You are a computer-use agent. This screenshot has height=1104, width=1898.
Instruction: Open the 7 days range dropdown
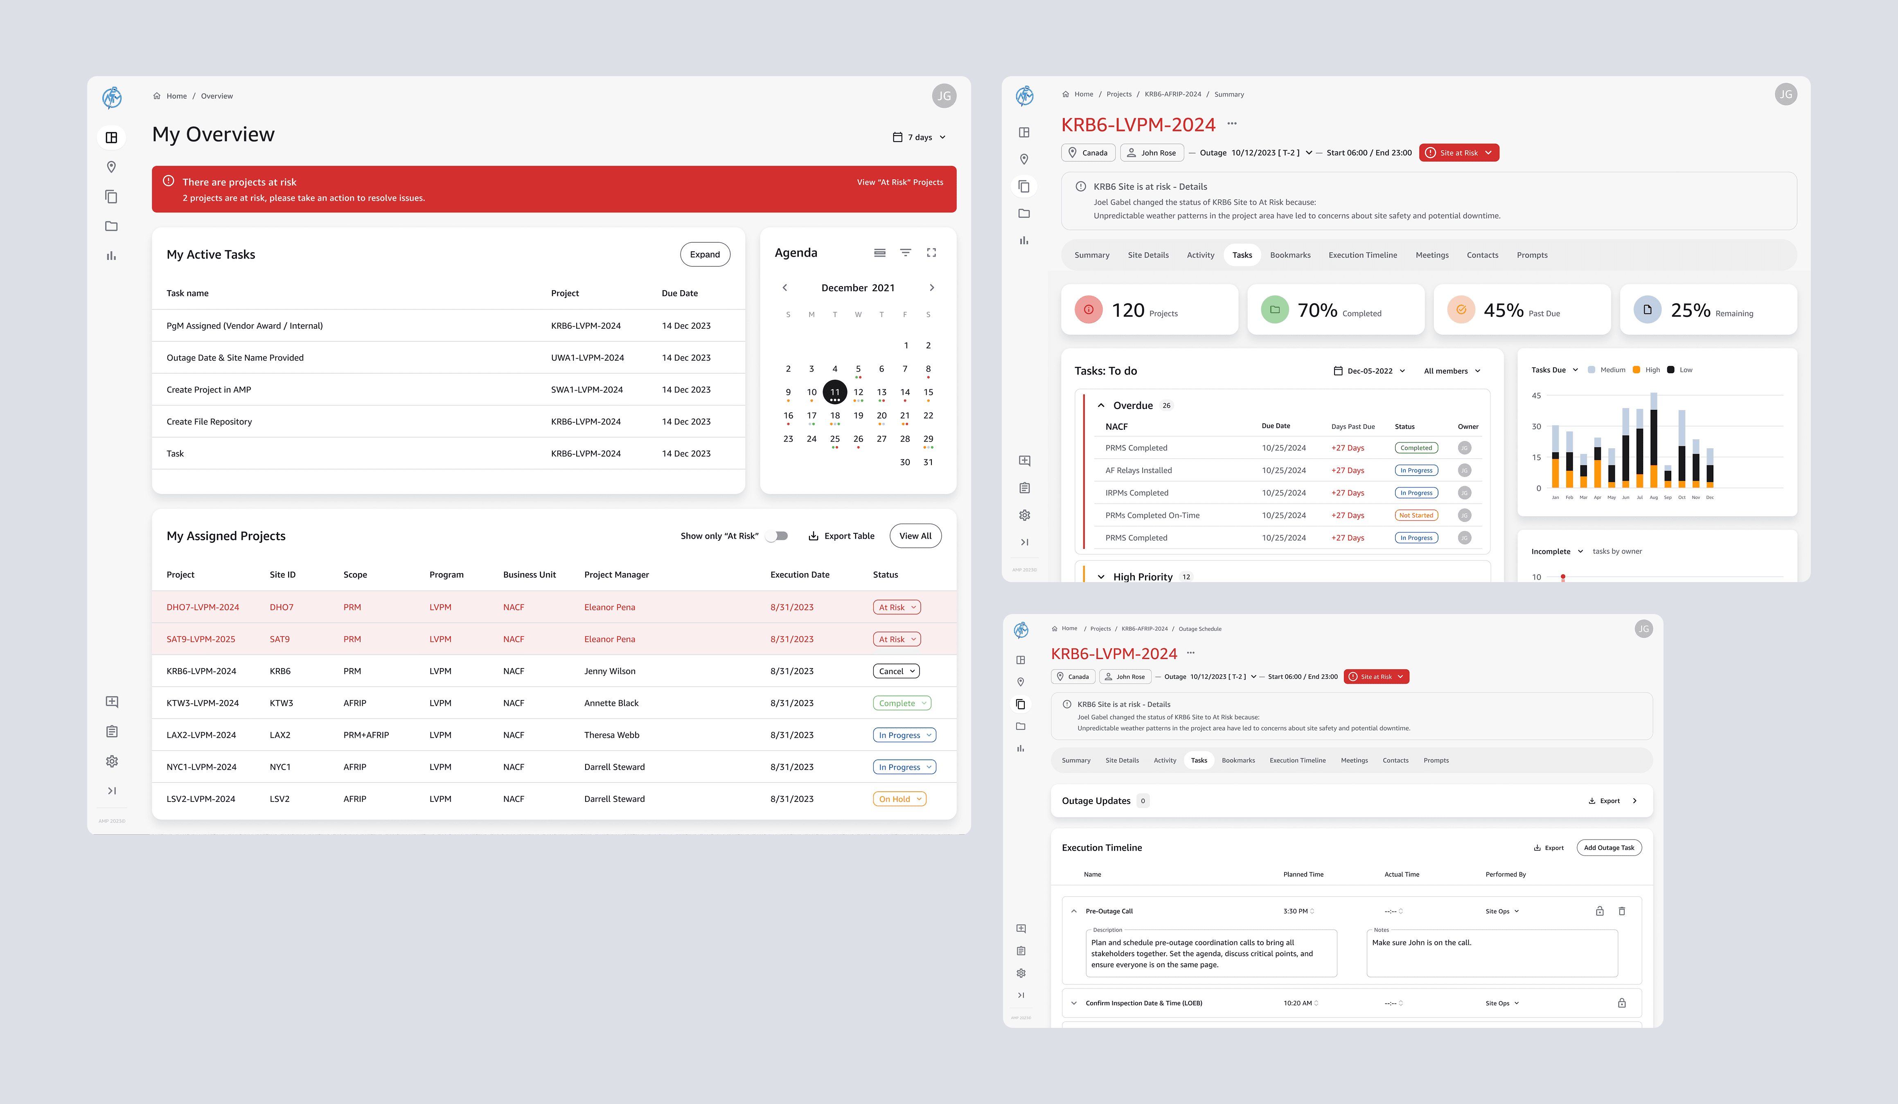click(x=919, y=137)
